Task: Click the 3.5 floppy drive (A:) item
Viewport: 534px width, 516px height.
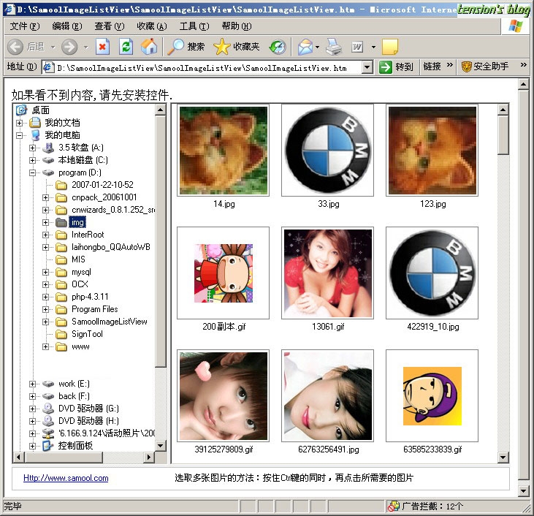Action: tap(80, 148)
